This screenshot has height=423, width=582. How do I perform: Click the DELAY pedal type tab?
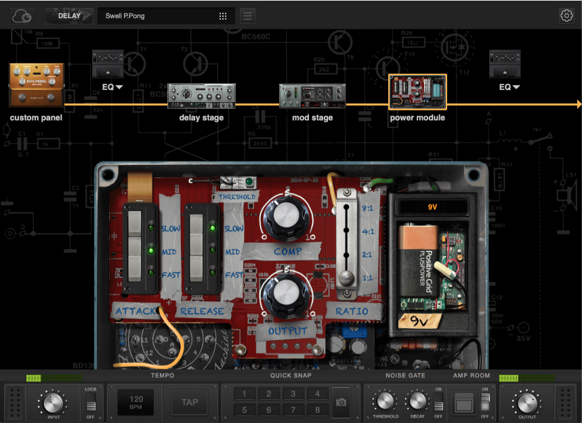tap(69, 16)
